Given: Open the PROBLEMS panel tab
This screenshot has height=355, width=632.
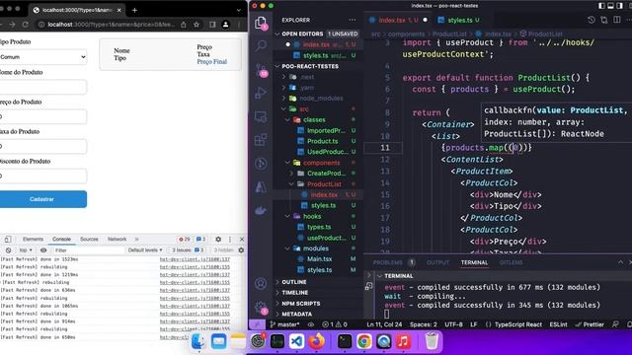Looking at the screenshot, I should coord(387,262).
